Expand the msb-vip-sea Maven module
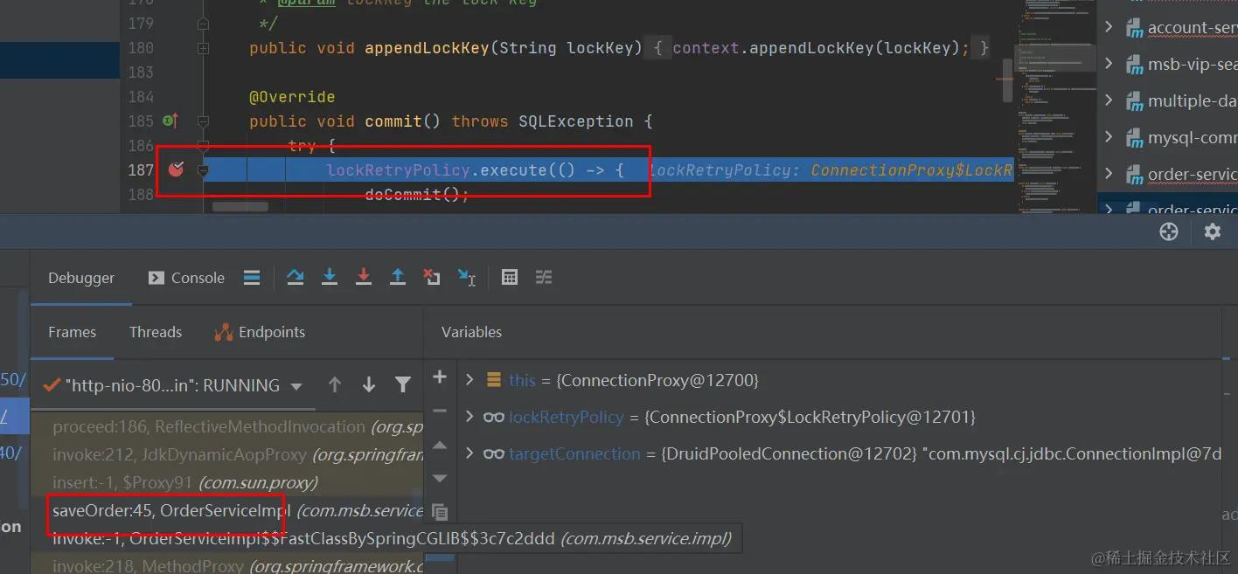 [x=1109, y=64]
